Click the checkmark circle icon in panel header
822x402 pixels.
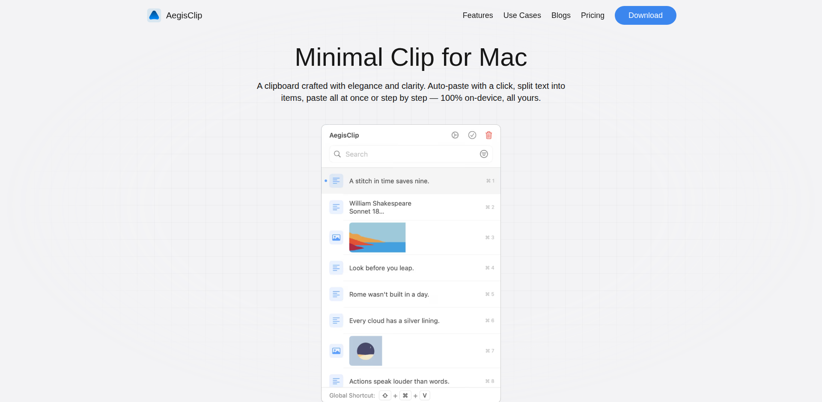tap(472, 135)
